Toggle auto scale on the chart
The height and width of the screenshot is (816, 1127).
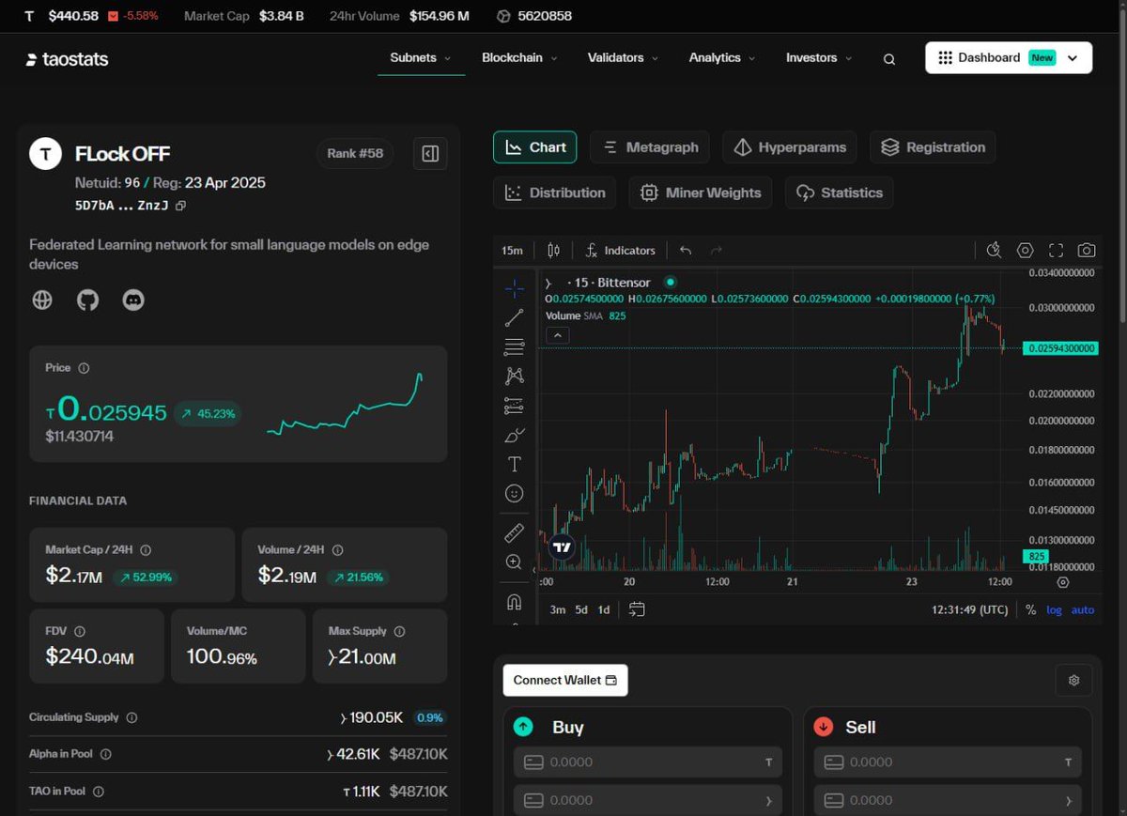[x=1083, y=609]
